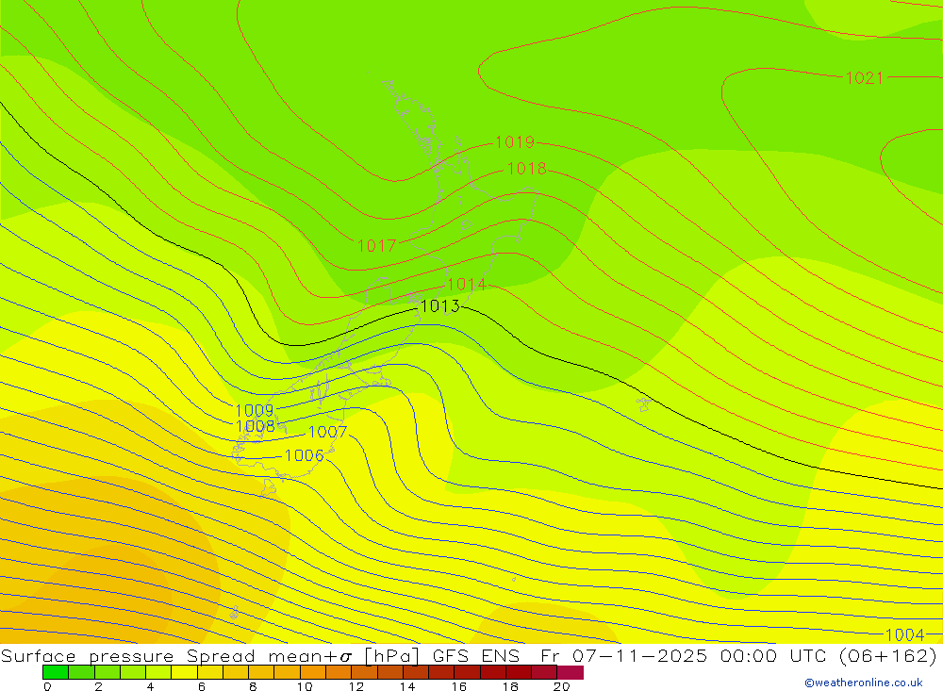Click legend tick value 4
The image size is (943, 691).
pos(150,686)
